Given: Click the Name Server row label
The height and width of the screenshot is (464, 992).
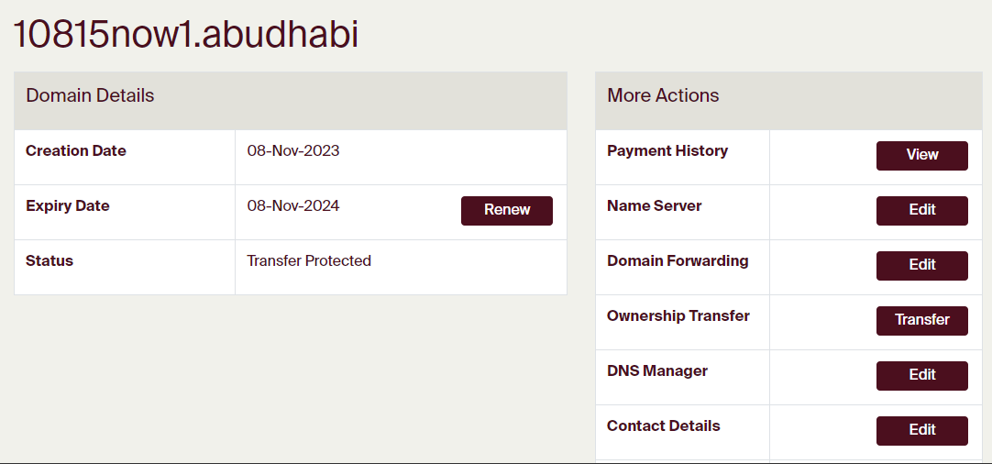Looking at the screenshot, I should click(x=655, y=206).
